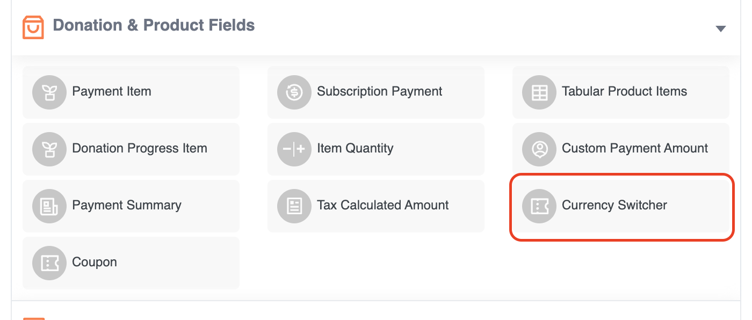Click the Coupon ticket icon
752x320 pixels.
point(49,263)
